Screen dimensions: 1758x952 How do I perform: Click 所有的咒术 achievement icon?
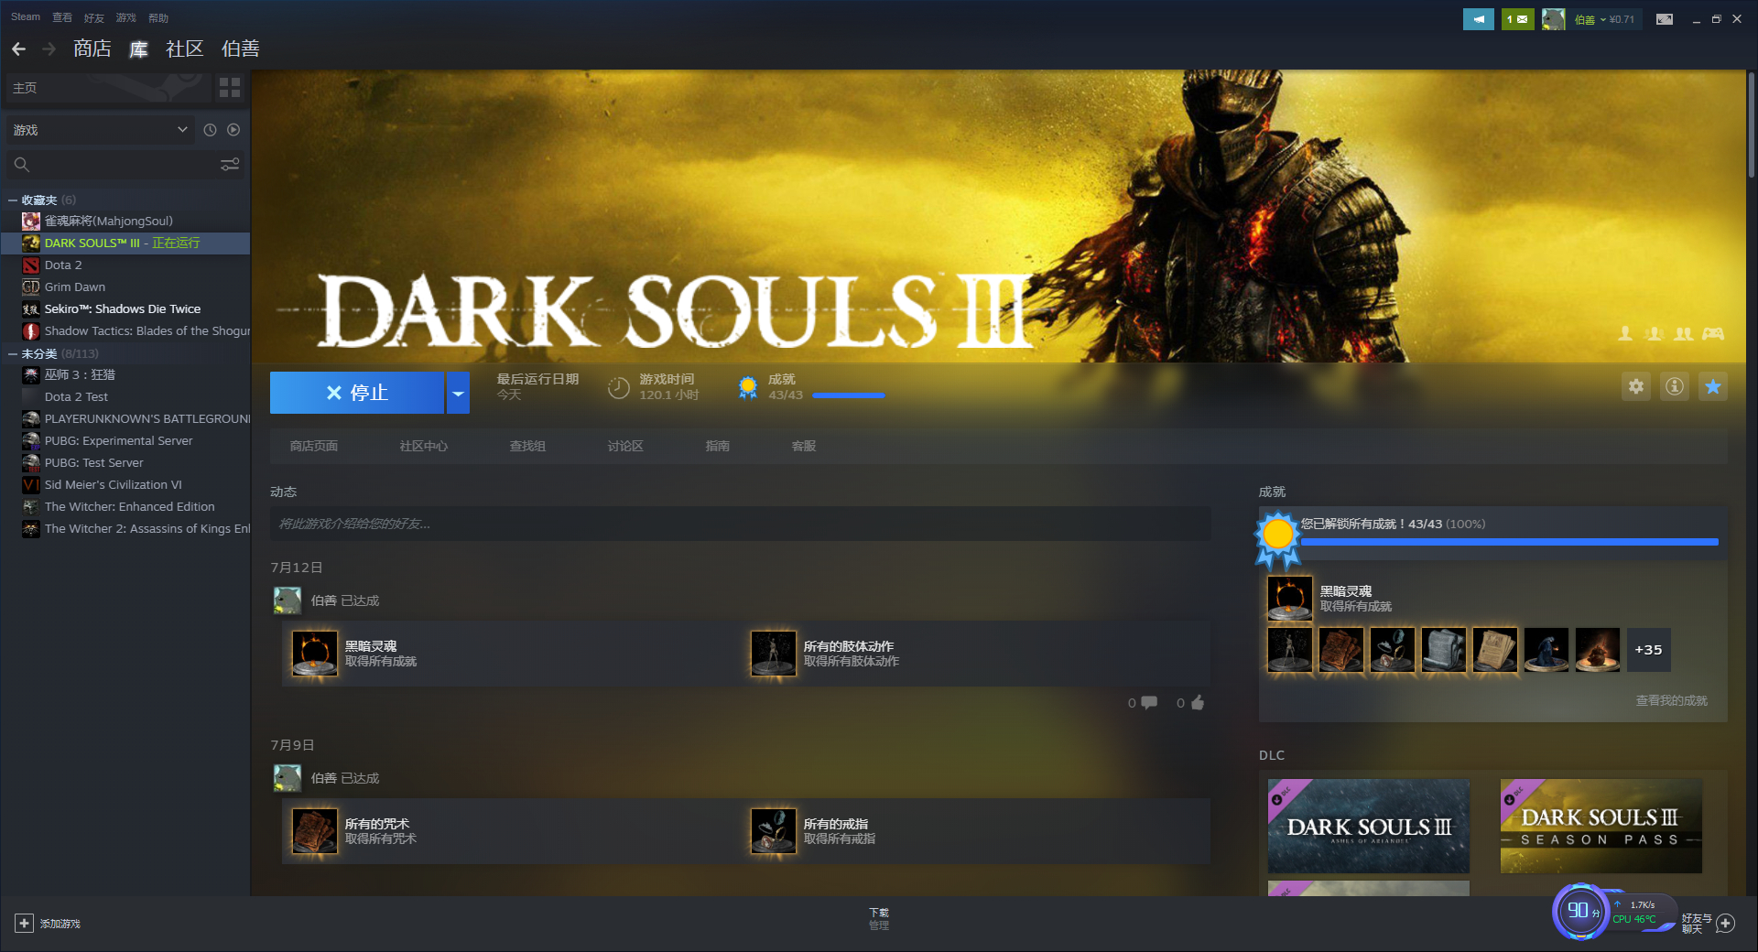(x=314, y=831)
